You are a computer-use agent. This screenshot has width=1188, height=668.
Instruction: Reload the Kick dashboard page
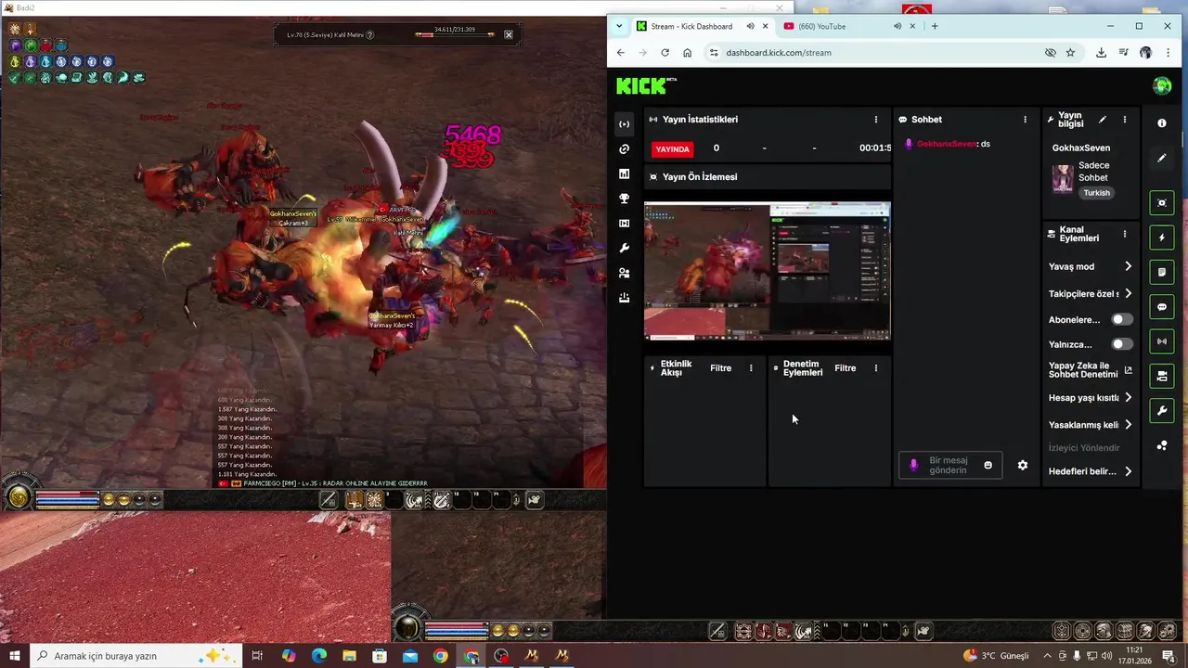(665, 53)
